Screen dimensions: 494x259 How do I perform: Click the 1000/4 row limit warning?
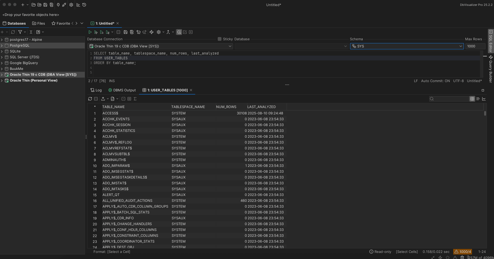point(462,252)
